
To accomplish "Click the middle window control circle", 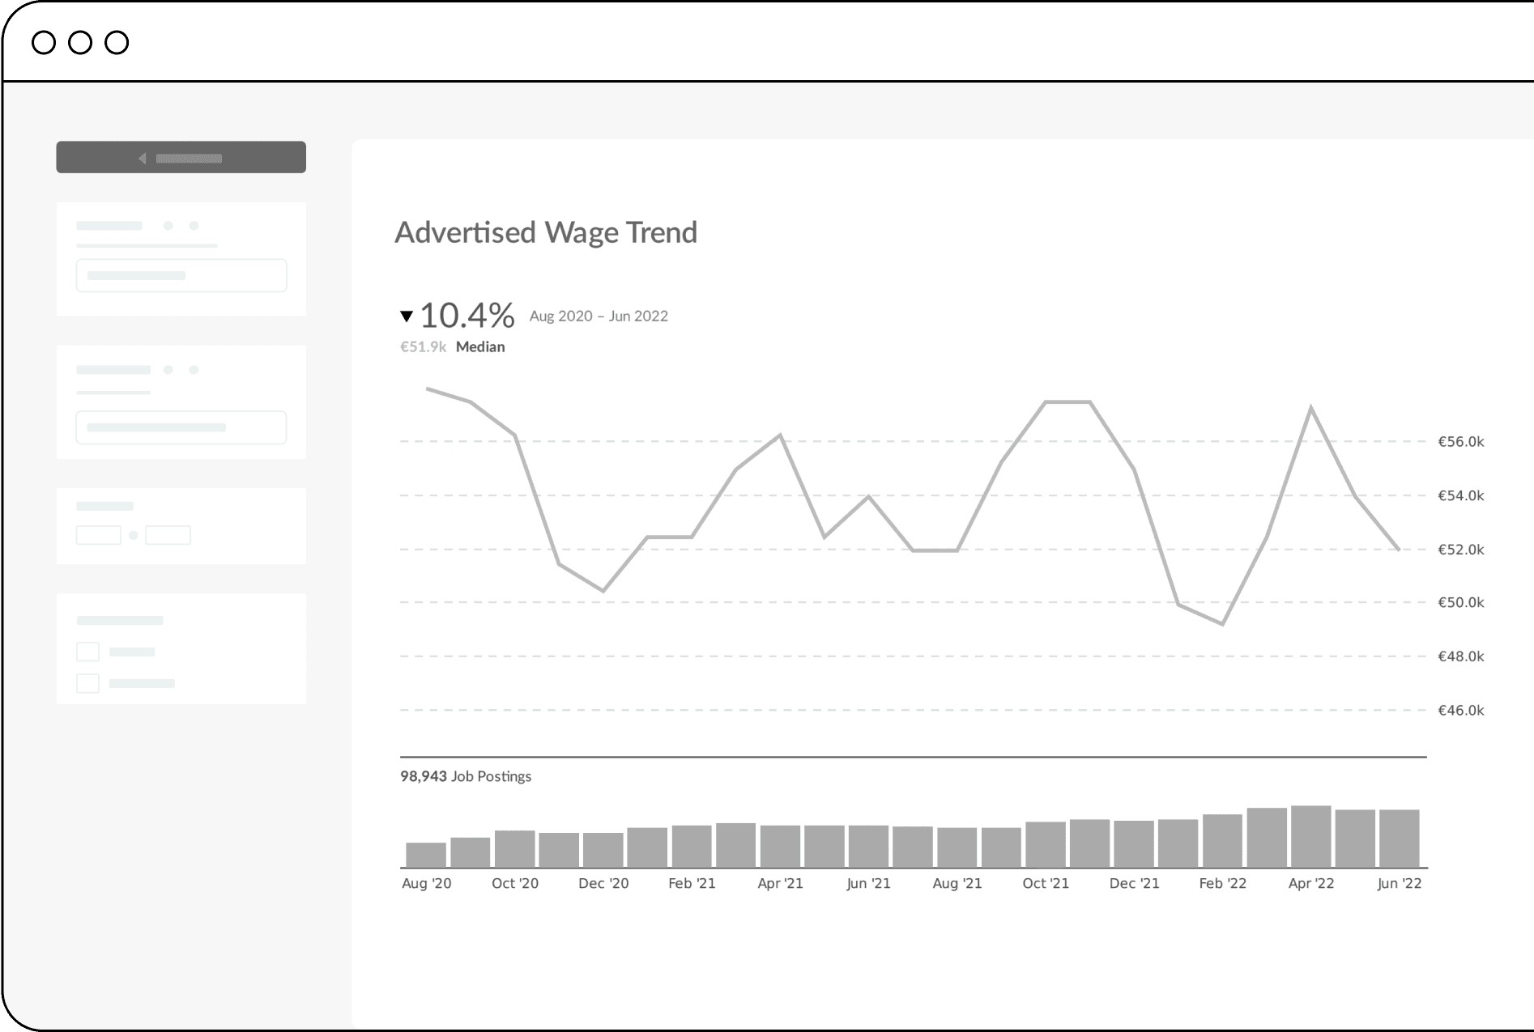I will coord(80,42).
